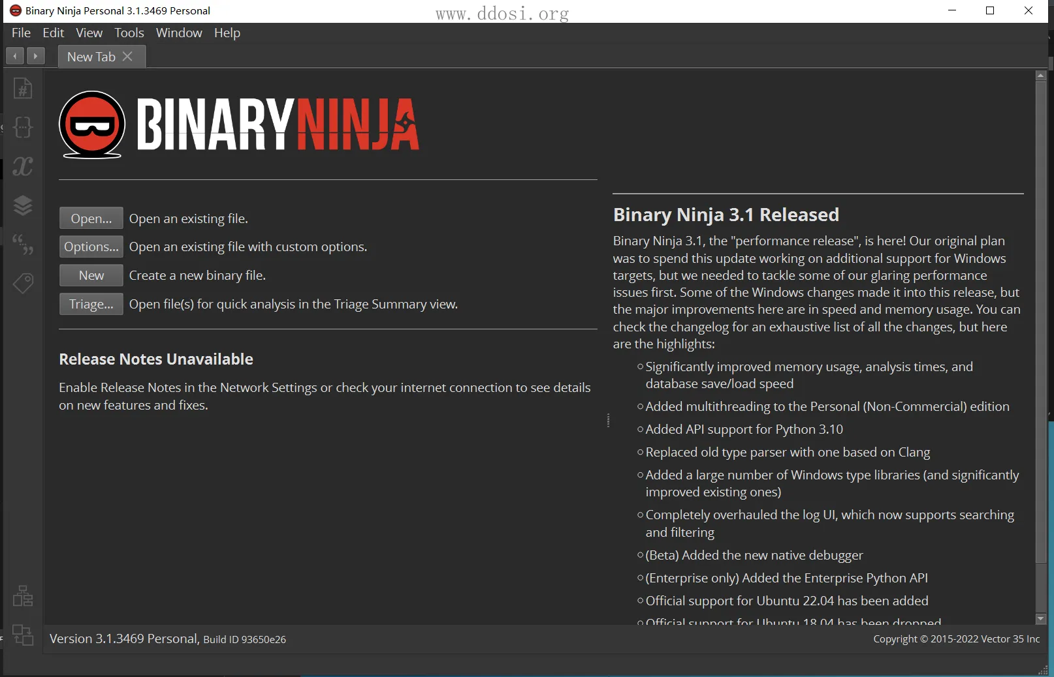Close the New Tab tab

[x=128, y=56]
